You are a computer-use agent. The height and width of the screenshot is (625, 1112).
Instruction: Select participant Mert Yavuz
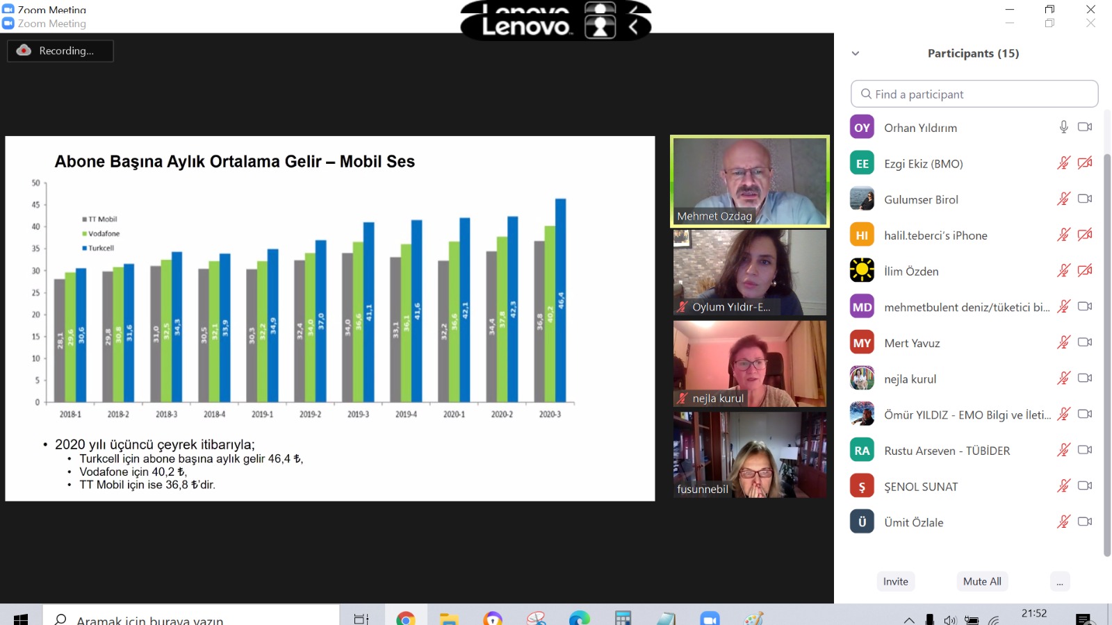coord(973,343)
